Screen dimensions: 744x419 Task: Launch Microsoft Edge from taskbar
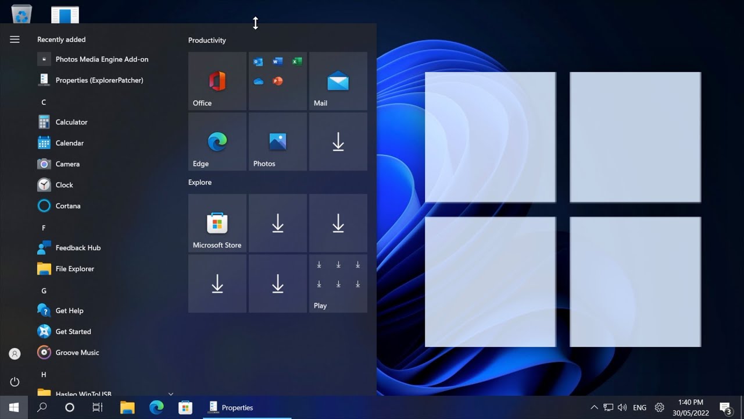pyautogui.click(x=156, y=407)
